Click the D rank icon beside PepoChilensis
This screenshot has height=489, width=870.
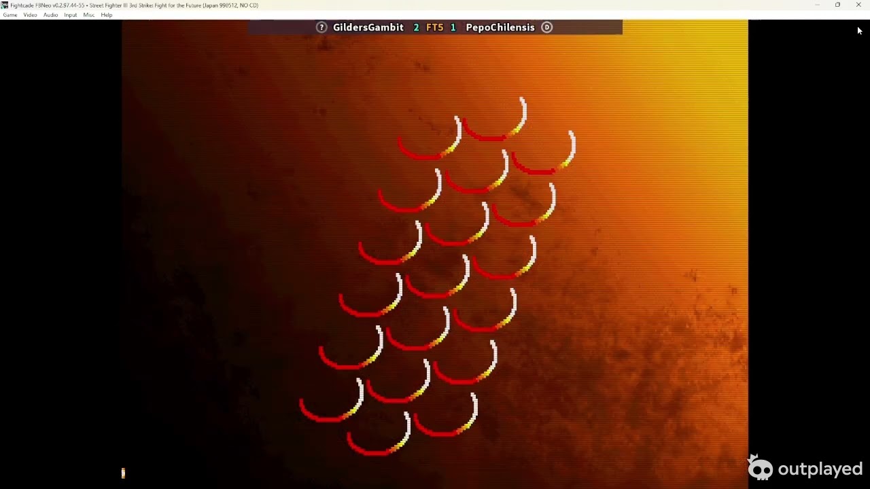tap(546, 27)
